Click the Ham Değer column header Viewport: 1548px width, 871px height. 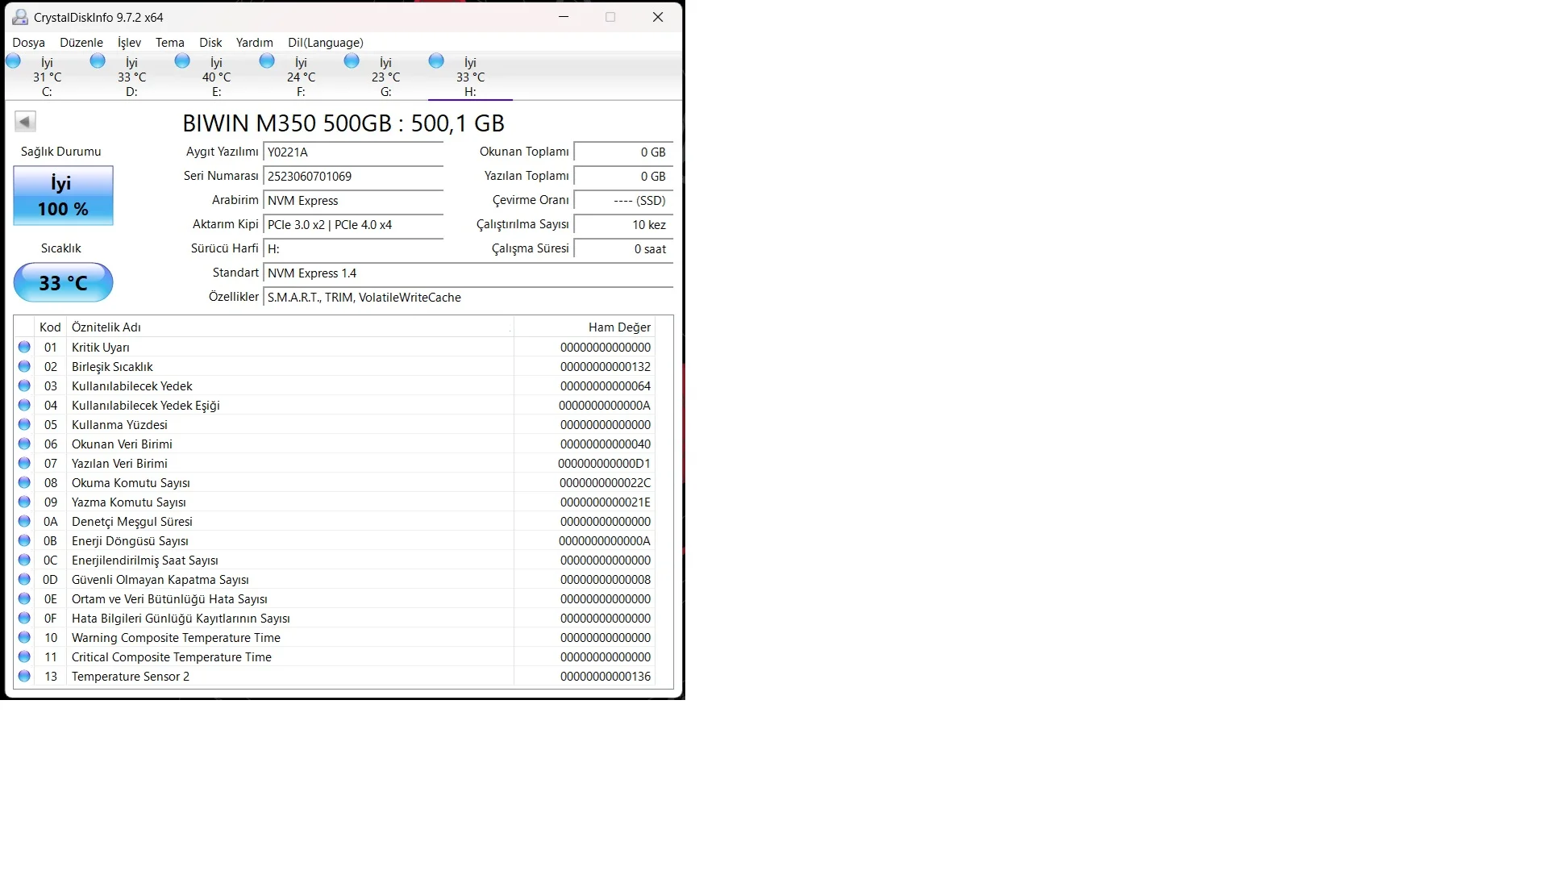(618, 327)
